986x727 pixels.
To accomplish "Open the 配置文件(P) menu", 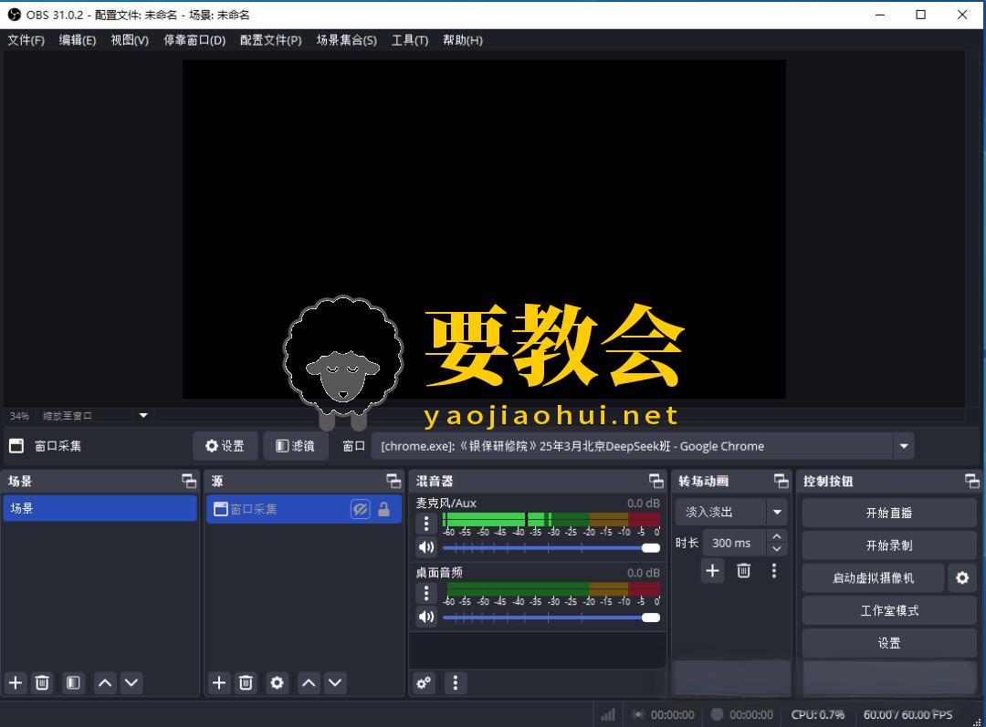I will click(x=270, y=40).
